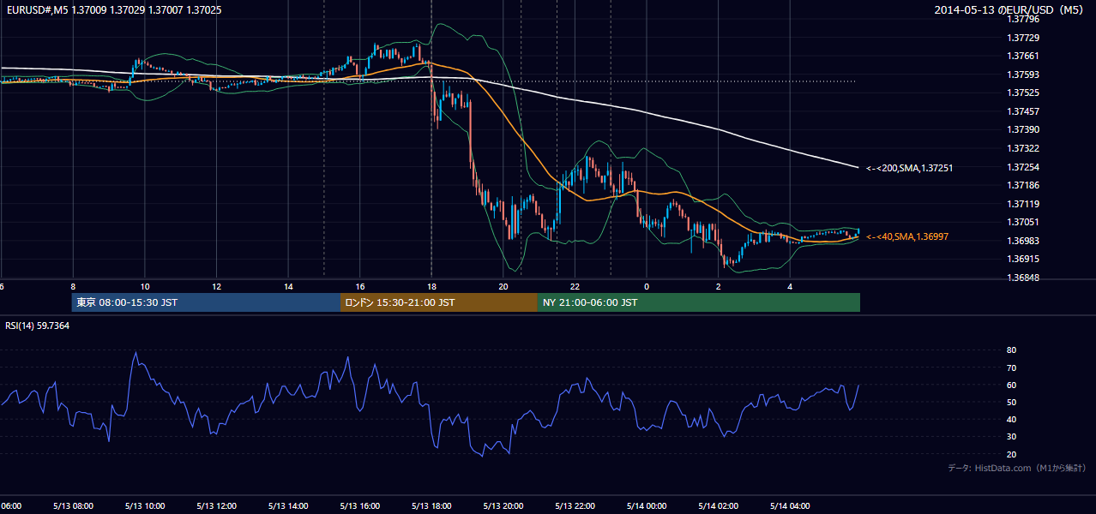
Task: Click the 5/13 16:00 date axis label
Action: (x=359, y=505)
